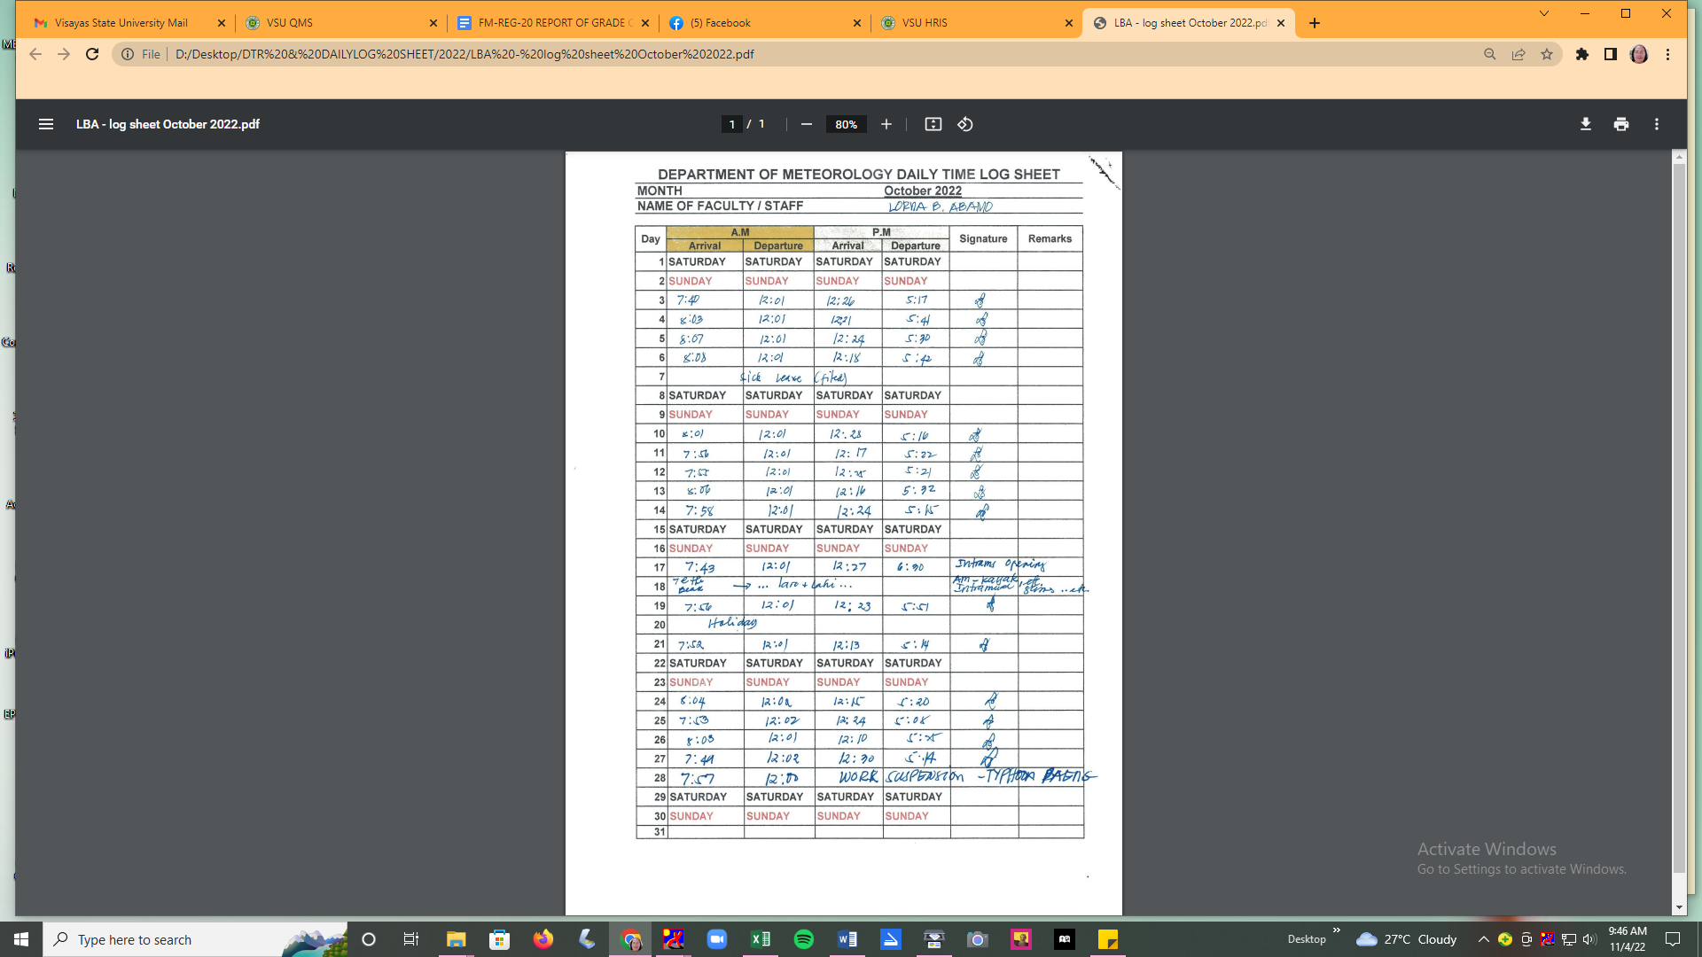
Task: Open Spotify from the taskbar
Action: (803, 939)
